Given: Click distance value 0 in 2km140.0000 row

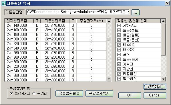Looking at the screenshot, I should [91, 26].
